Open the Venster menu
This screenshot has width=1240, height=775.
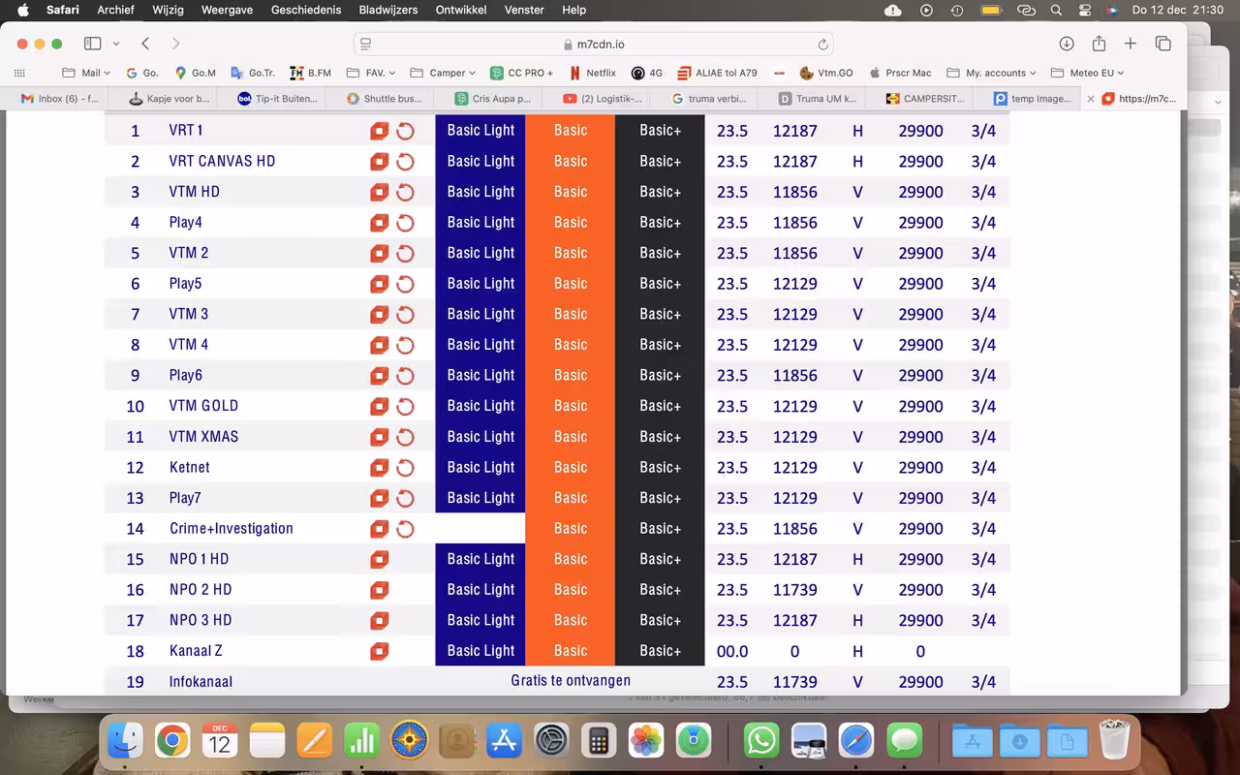click(x=524, y=10)
